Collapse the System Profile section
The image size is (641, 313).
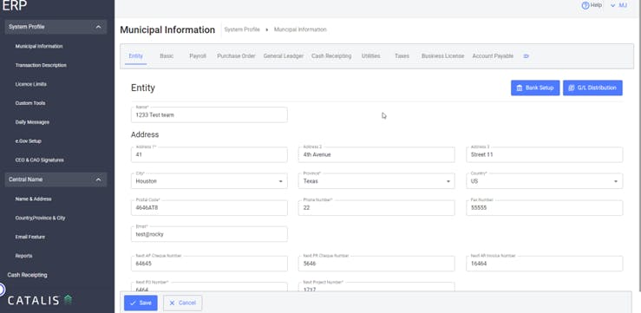[98, 27]
